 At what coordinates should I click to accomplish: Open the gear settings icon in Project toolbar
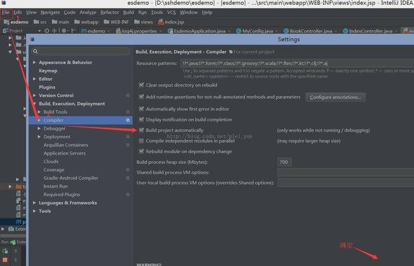[64, 31]
